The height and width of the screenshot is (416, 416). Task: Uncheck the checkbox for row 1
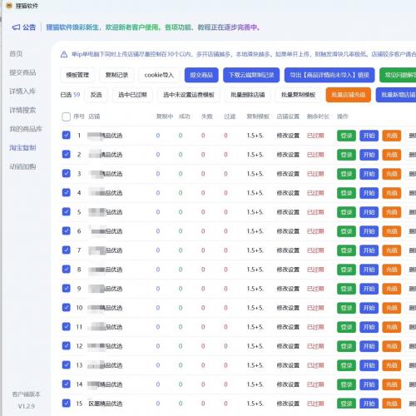(66, 135)
